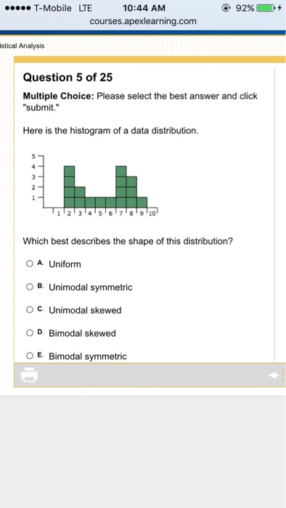The width and height of the screenshot is (286, 508).
Task: Select radio button A Uniform
Action: coord(30,263)
